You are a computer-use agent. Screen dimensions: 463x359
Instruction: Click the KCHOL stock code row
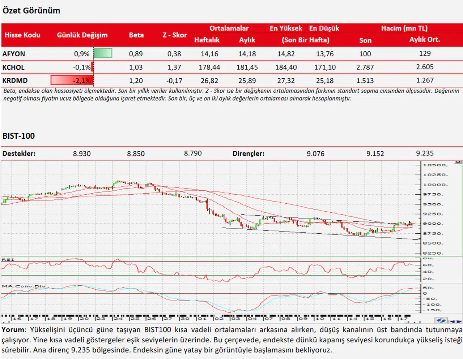[13, 67]
